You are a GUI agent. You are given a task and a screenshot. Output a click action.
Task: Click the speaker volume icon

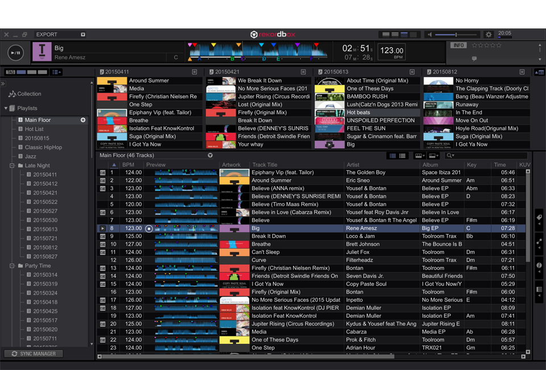(x=429, y=35)
